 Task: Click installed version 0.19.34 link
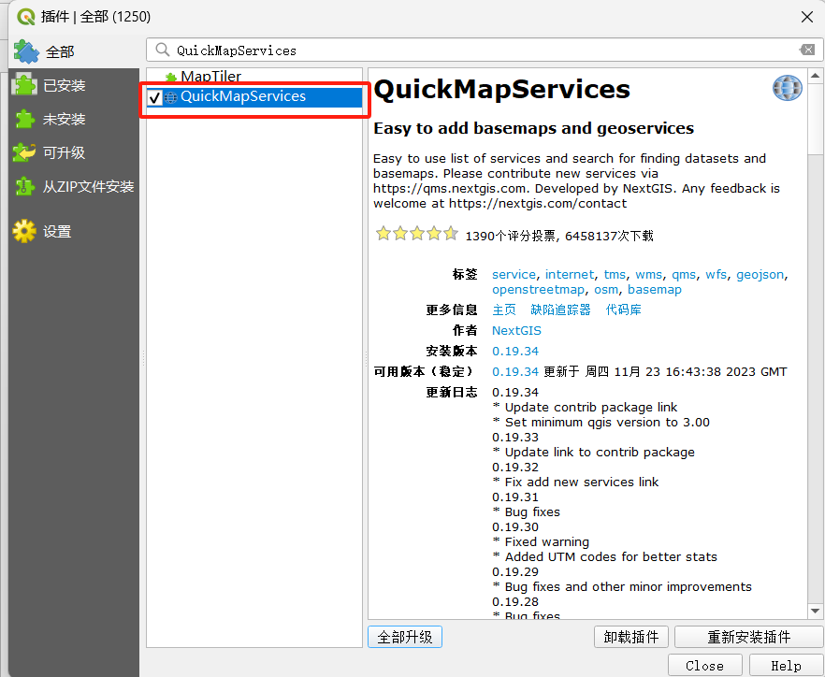pos(515,352)
